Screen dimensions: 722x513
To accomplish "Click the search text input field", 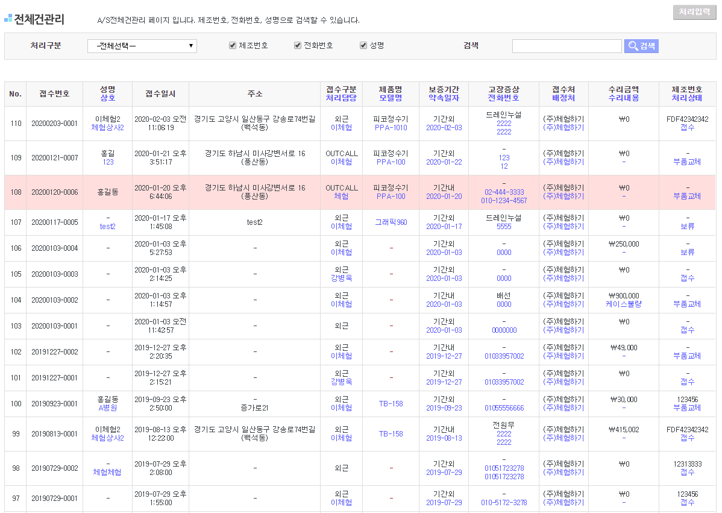I will [567, 46].
